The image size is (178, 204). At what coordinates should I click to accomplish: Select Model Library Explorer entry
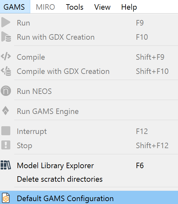point(89,166)
